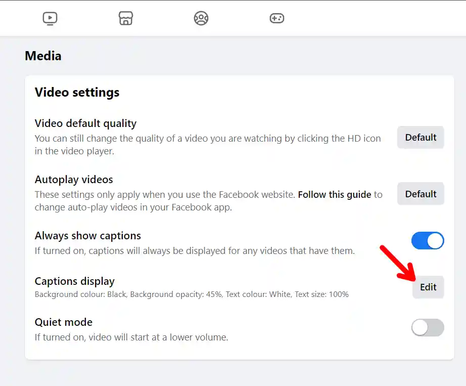Click the Video settings section title
Image resolution: width=466 pixels, height=386 pixels.
point(77,93)
